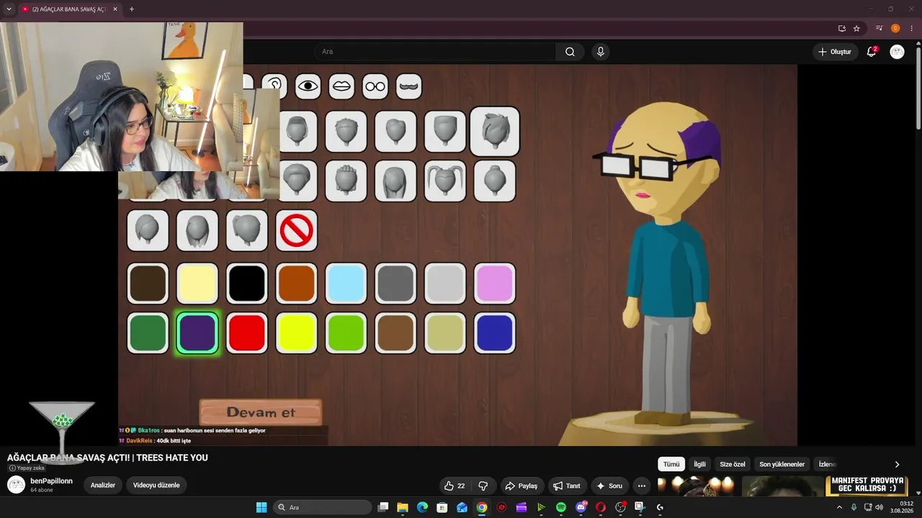Screen dimensions: 922x518
Task: Open Discord from the taskbar
Action: pos(581,507)
